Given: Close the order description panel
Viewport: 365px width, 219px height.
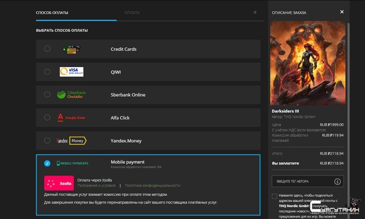Looking at the screenshot, I should [x=342, y=12].
